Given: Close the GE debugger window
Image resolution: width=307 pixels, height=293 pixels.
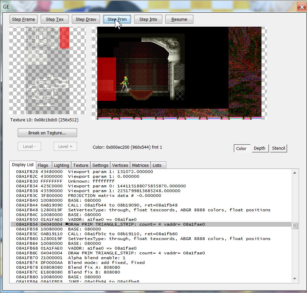Looking at the screenshot, I should [301, 6].
